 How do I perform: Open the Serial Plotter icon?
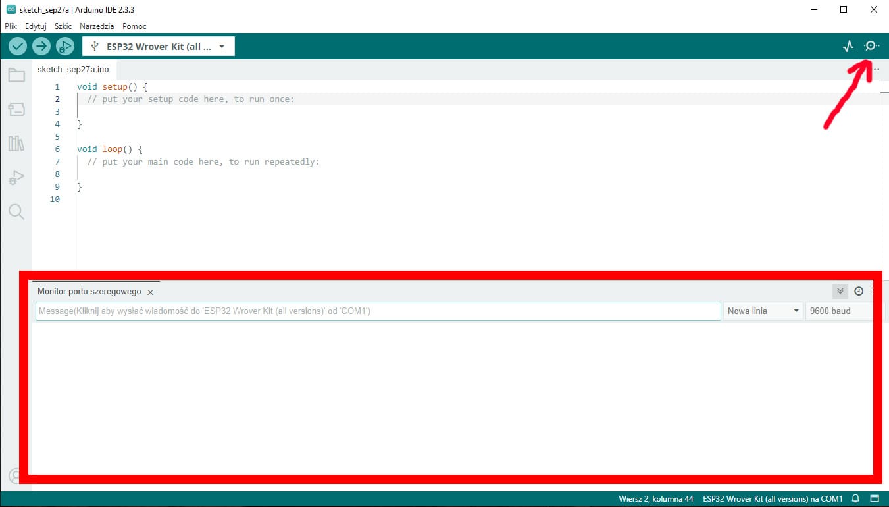click(x=848, y=46)
